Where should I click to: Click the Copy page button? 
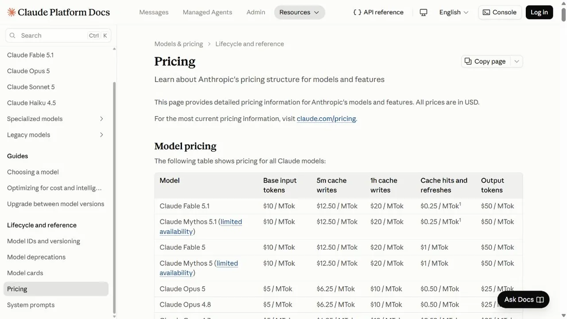(x=486, y=61)
